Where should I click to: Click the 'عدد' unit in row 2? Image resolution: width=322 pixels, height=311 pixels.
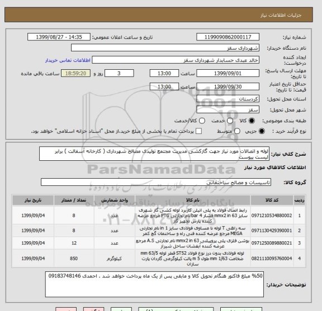tap(115, 231)
